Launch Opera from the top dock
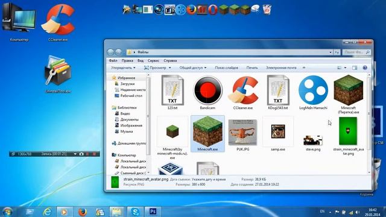This screenshot has height=217, width=386. click(x=213, y=10)
